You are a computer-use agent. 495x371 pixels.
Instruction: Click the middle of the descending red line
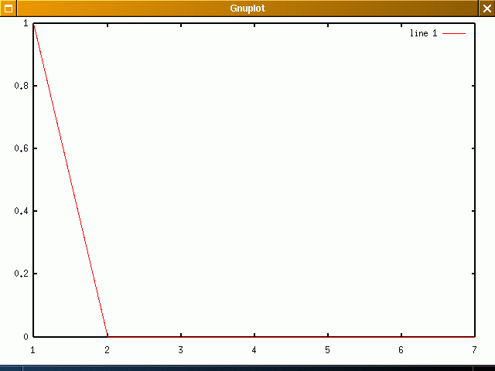[x=70, y=180]
